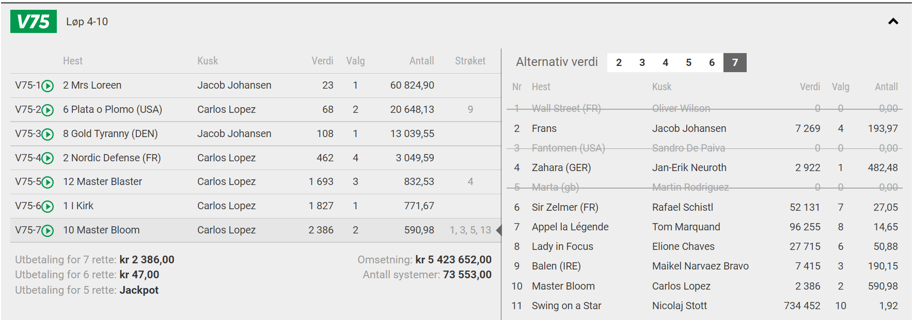Collapse the V75 section with the chevron
Screen dimensions: 914x320
[x=893, y=22]
